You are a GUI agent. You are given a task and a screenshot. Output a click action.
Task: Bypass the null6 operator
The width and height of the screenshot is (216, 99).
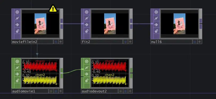coord(156,25)
